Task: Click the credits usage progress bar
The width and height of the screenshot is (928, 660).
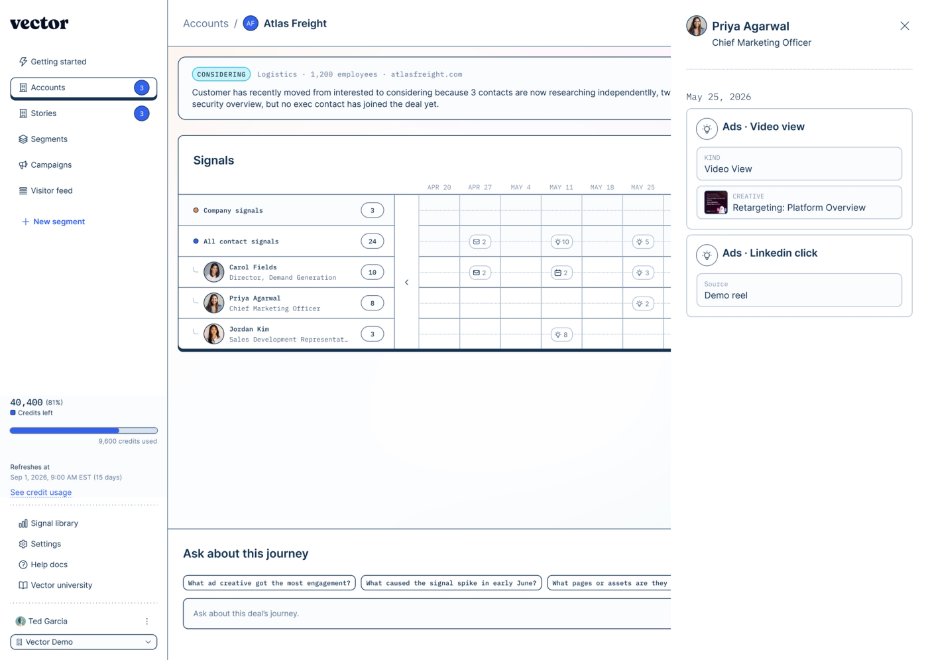Action: tap(84, 430)
